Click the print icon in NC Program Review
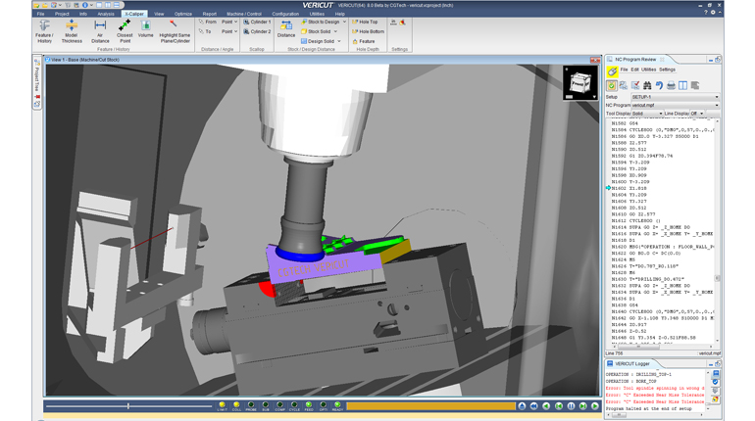This screenshot has width=755, height=421. click(x=671, y=85)
